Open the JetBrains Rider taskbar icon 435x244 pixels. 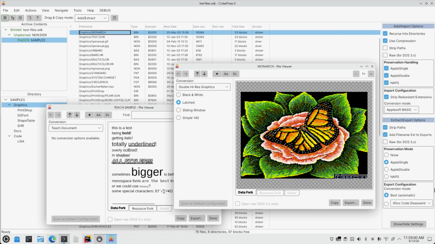tap(88, 239)
